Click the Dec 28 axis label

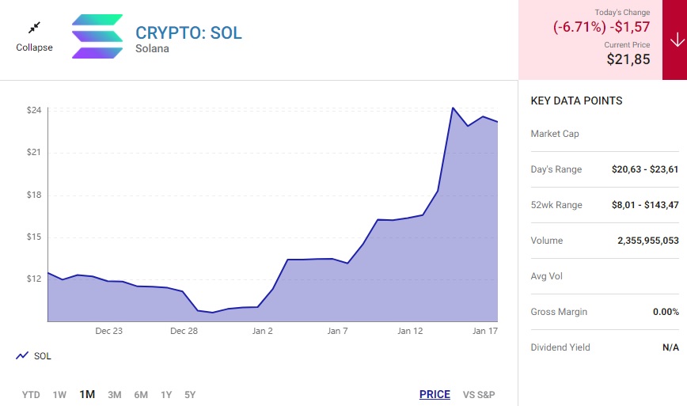pos(184,331)
